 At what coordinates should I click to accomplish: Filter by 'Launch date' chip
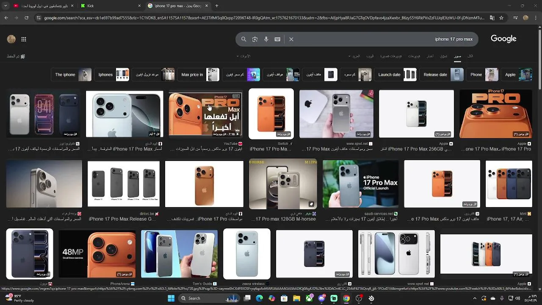click(x=395, y=75)
